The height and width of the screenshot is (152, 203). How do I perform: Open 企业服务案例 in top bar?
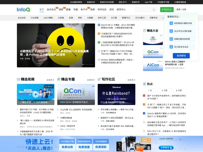click(76, 2)
